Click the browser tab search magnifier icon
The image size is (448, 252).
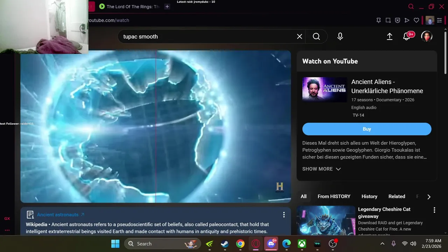click(411, 6)
